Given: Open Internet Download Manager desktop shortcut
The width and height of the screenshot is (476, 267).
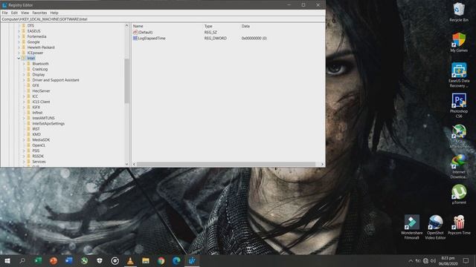Looking at the screenshot, I should coord(459,166).
